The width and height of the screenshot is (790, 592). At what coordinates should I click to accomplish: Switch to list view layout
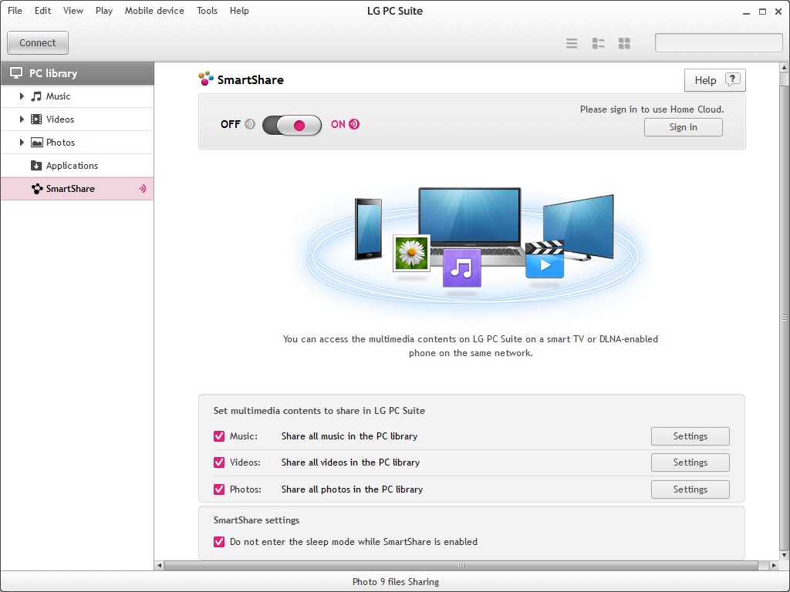point(598,43)
